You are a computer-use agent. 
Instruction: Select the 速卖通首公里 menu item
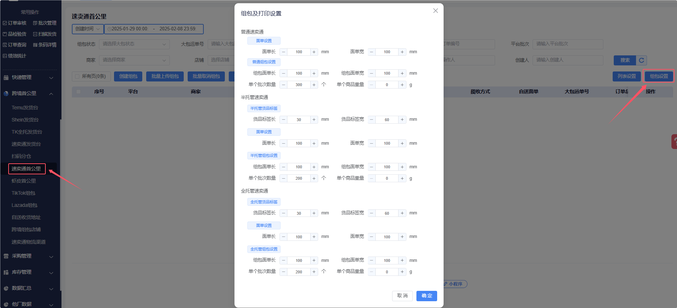27,169
